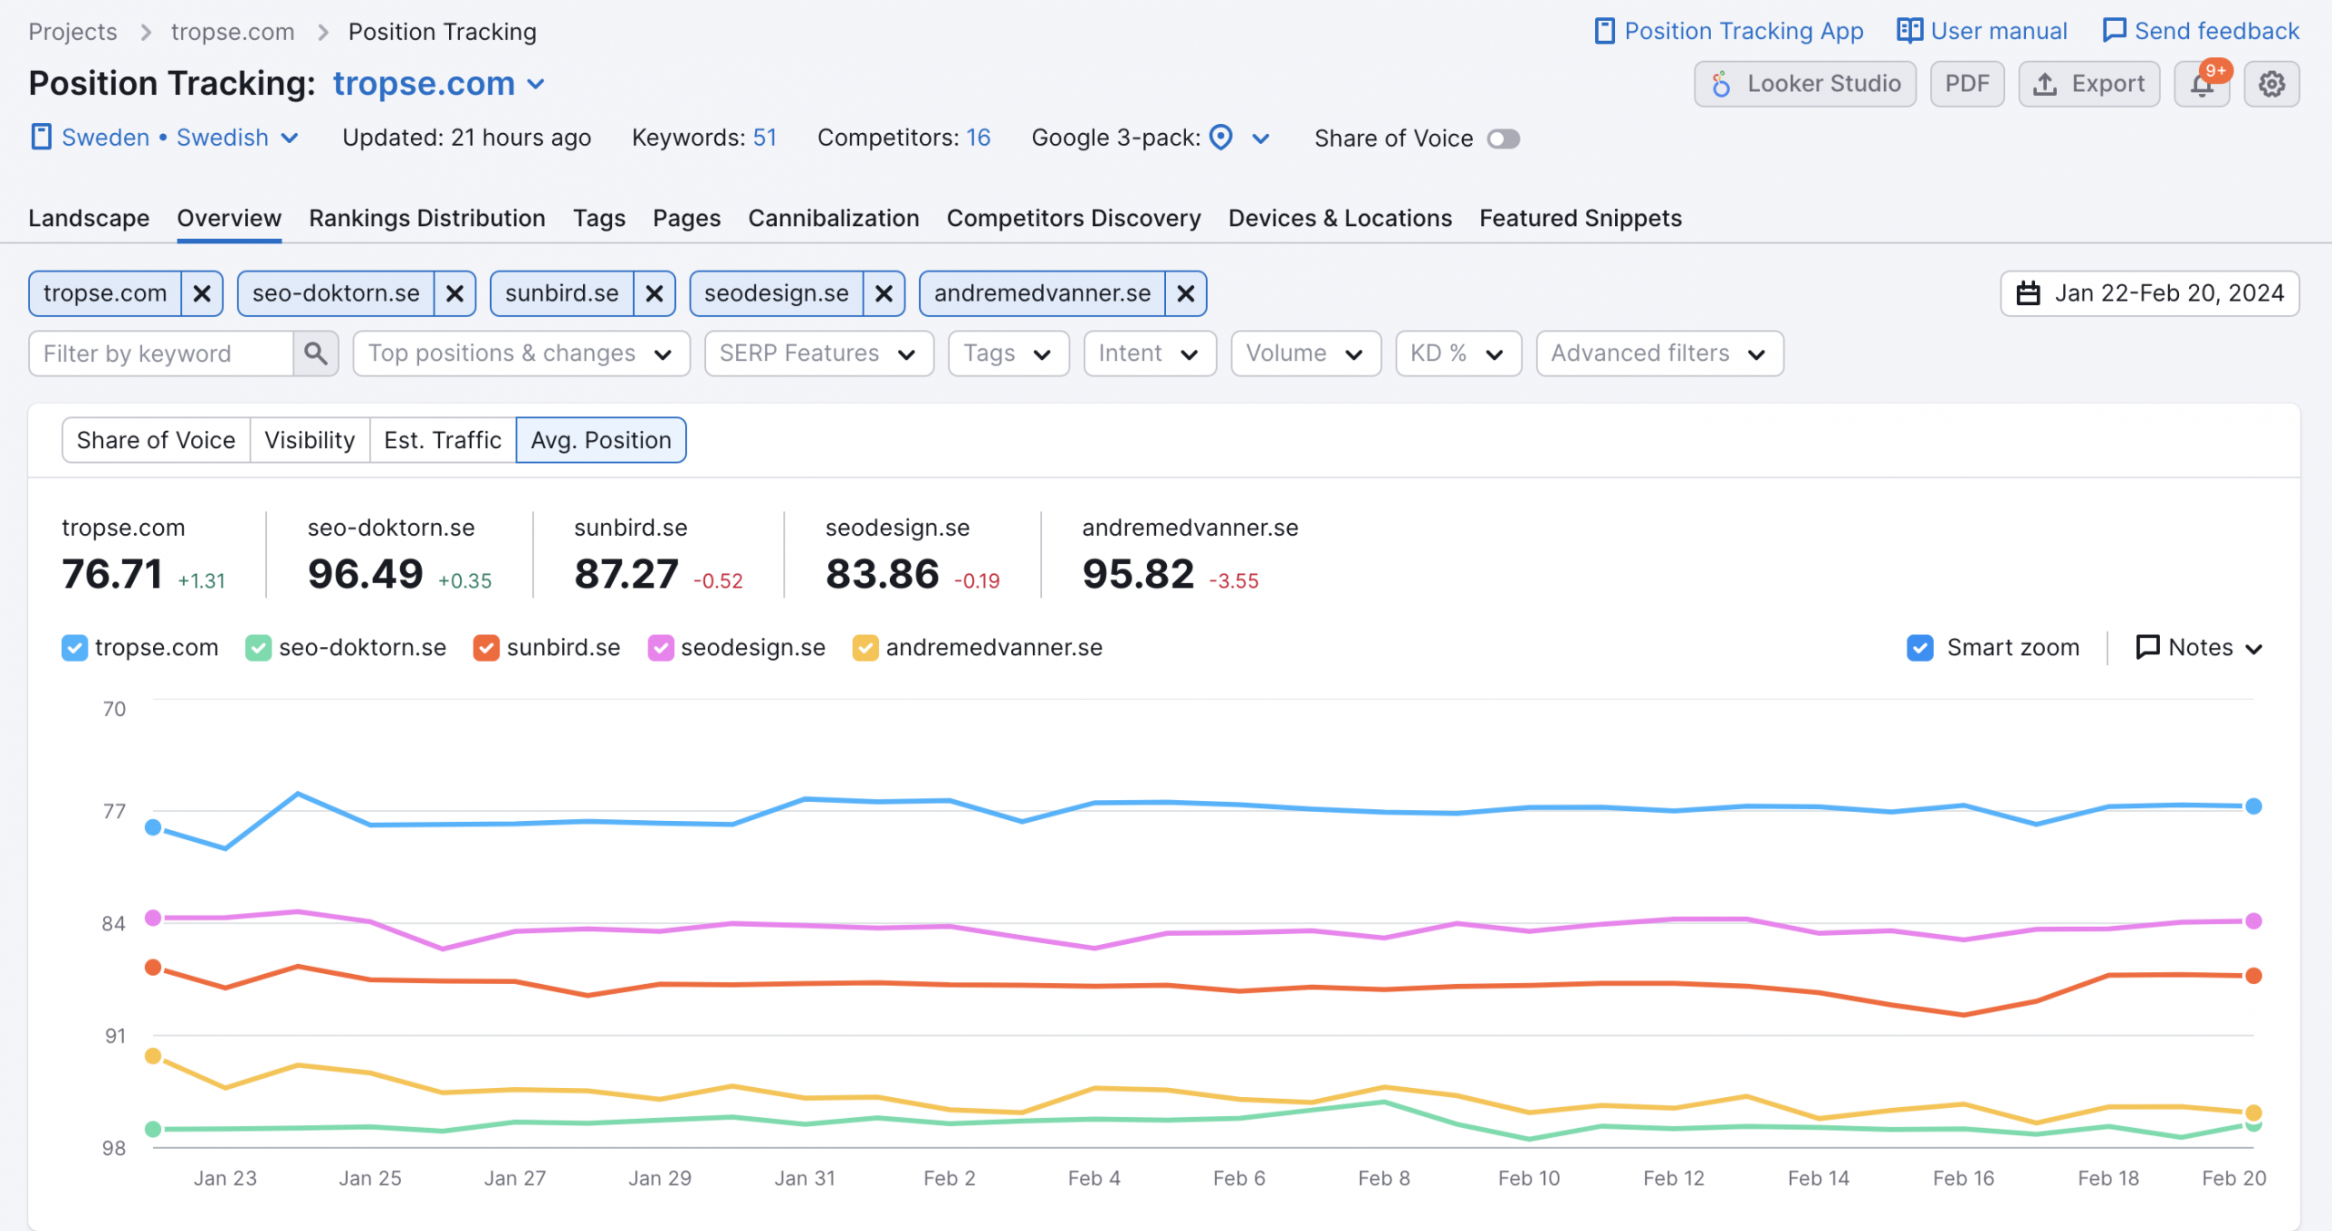Open Intent filter dropdown

point(1150,354)
